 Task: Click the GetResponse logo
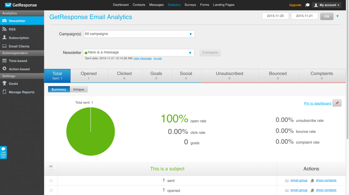pos(21,5)
